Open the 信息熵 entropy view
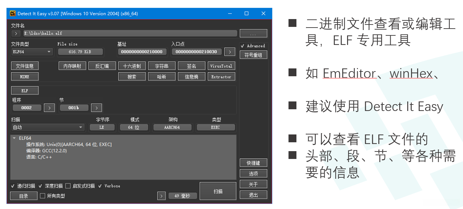Screen dimensions: 463x209 pos(191,77)
